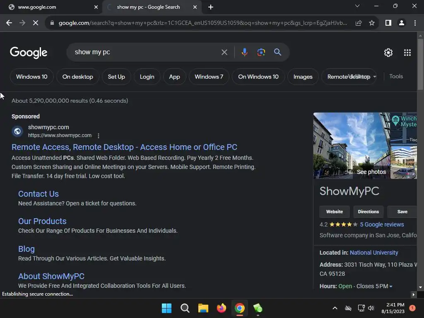This screenshot has height=318, width=424.
Task: Open File Explorer from the taskbar
Action: (x=203, y=308)
